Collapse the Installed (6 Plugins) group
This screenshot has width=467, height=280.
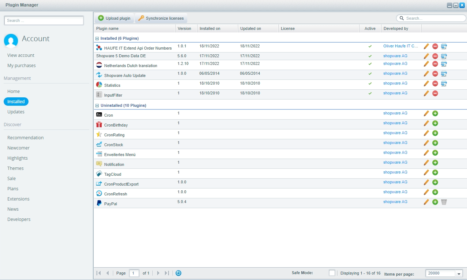97,38
